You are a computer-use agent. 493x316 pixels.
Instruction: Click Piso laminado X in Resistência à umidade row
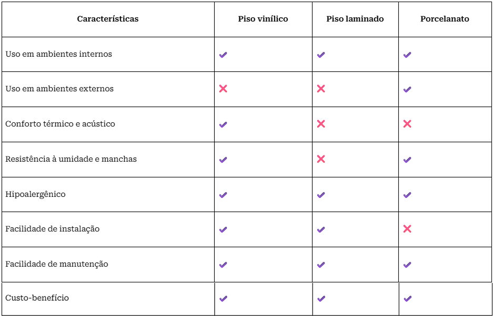(321, 159)
